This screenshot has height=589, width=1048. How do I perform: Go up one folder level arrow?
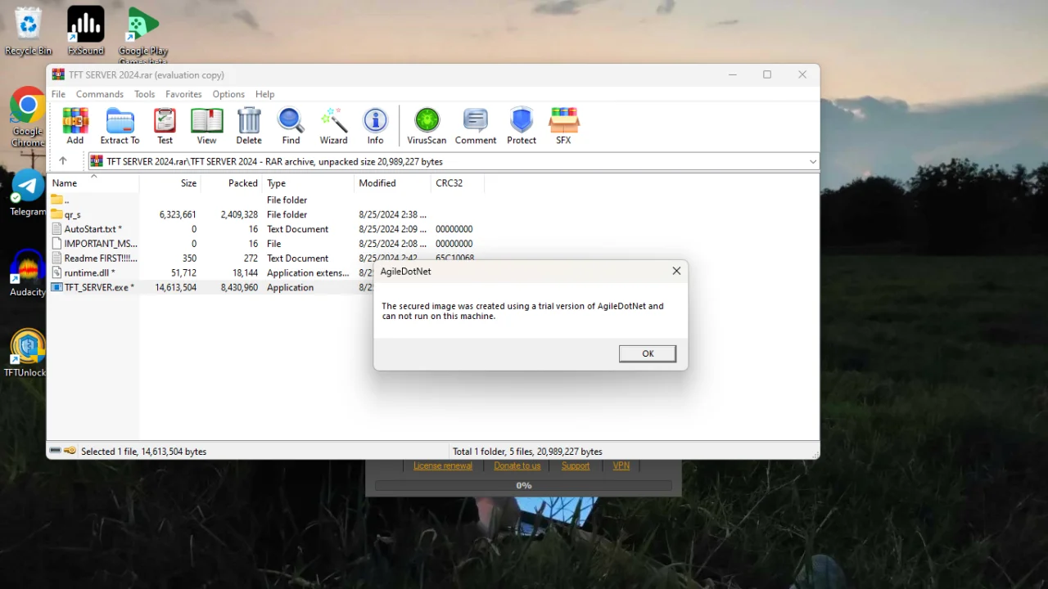pos(62,161)
